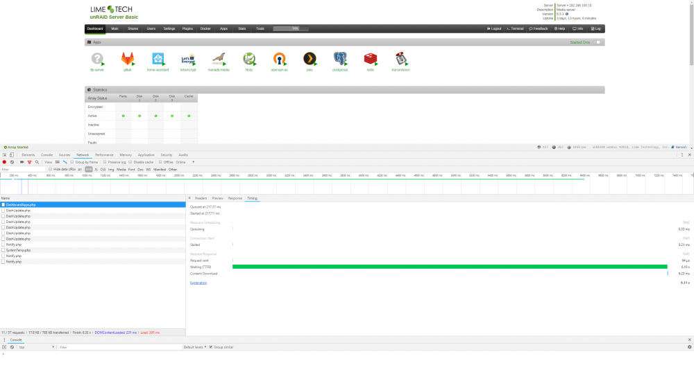Filter requests by JS type
Viewport: 694px width, 390px height.
(x=96, y=169)
